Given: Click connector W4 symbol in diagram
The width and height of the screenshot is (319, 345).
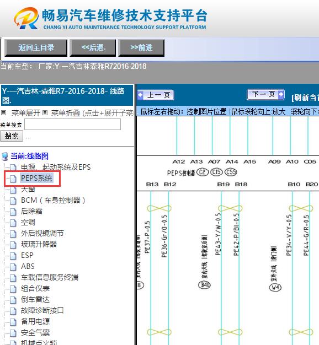Looking at the screenshot, I should pos(275,287).
